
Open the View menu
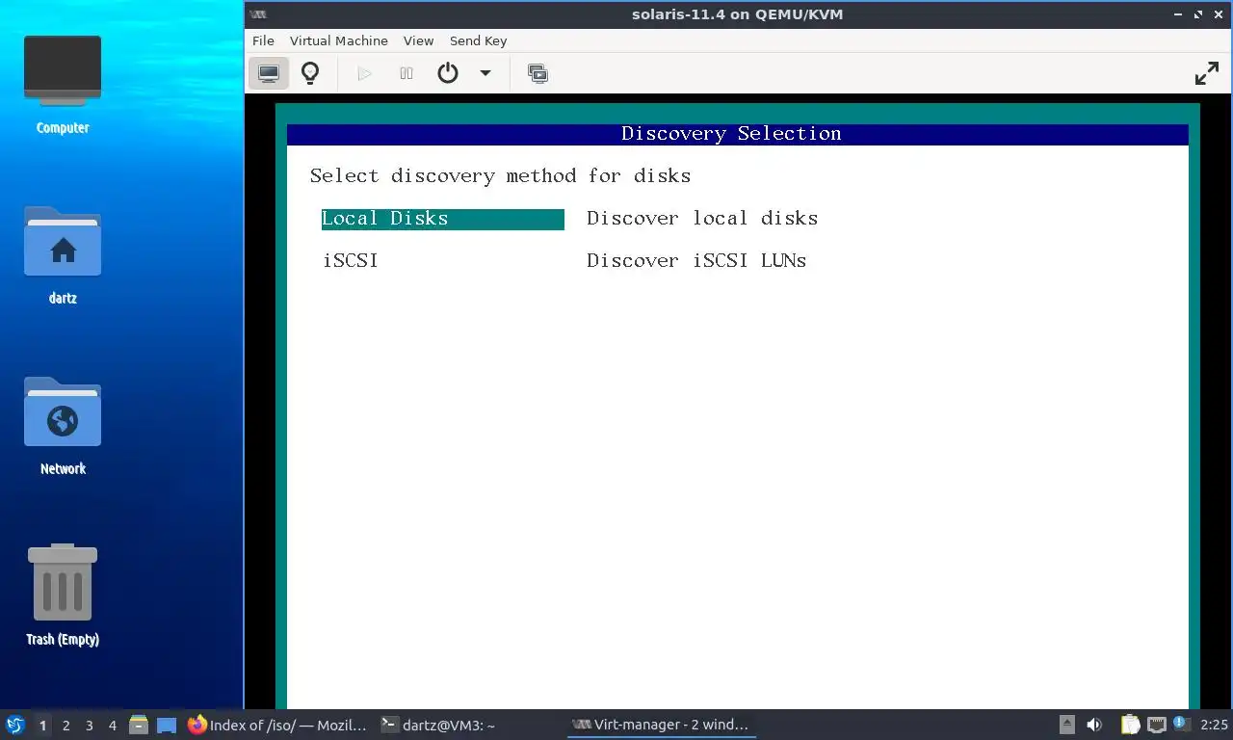[418, 40]
